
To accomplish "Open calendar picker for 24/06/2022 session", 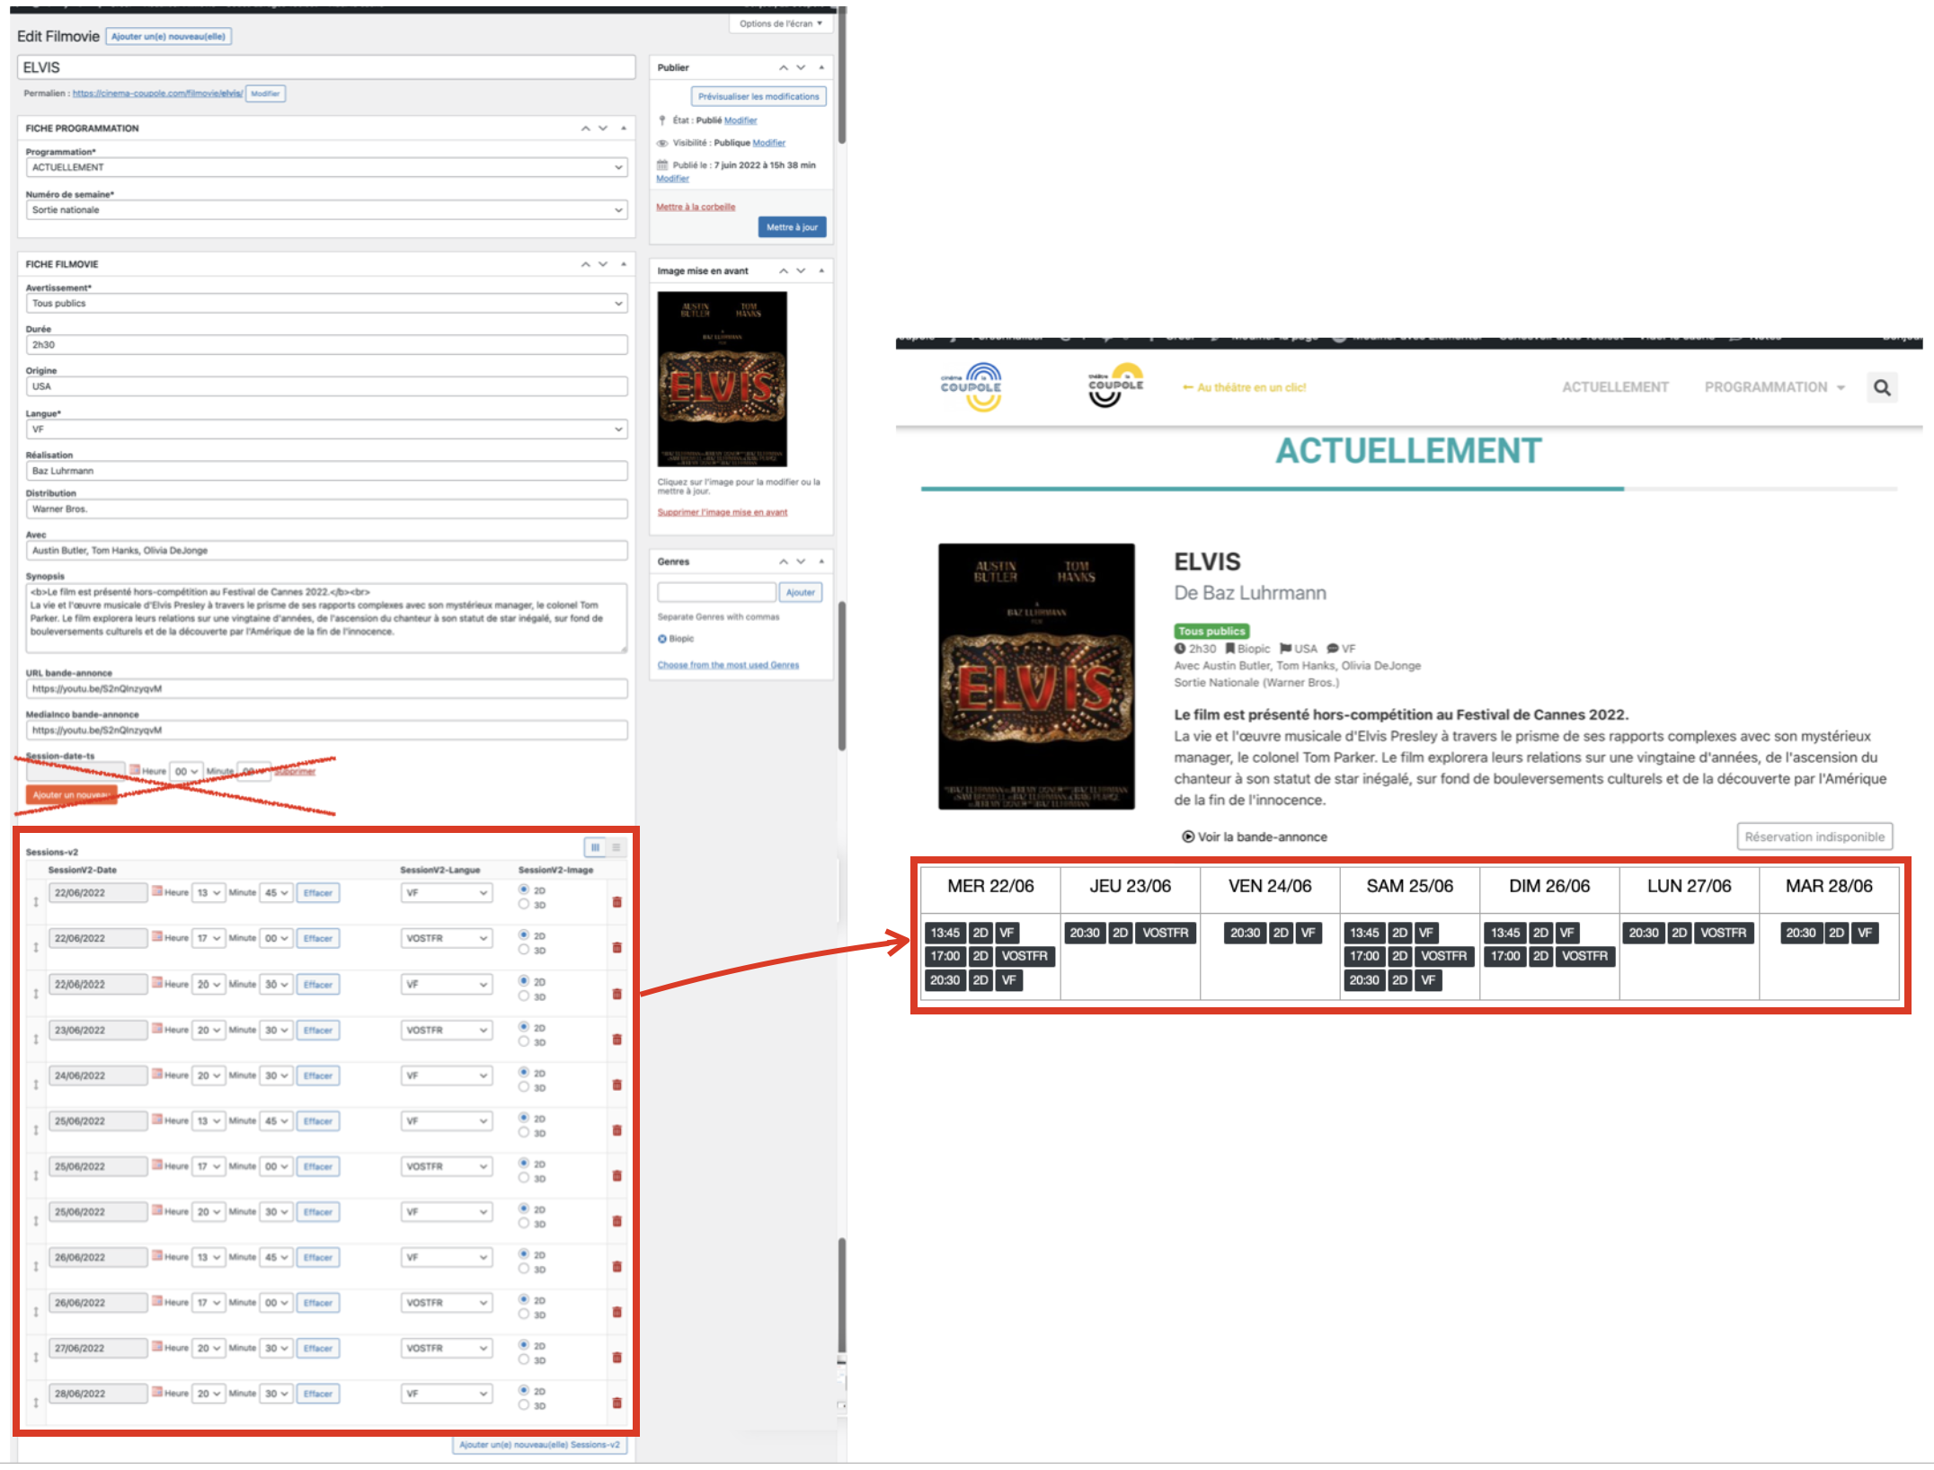I will coord(156,1075).
